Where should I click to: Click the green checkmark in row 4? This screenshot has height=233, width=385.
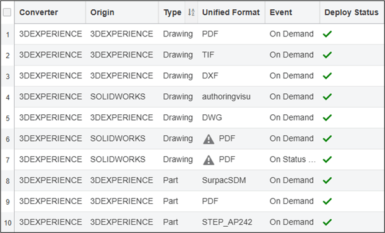pos(327,97)
